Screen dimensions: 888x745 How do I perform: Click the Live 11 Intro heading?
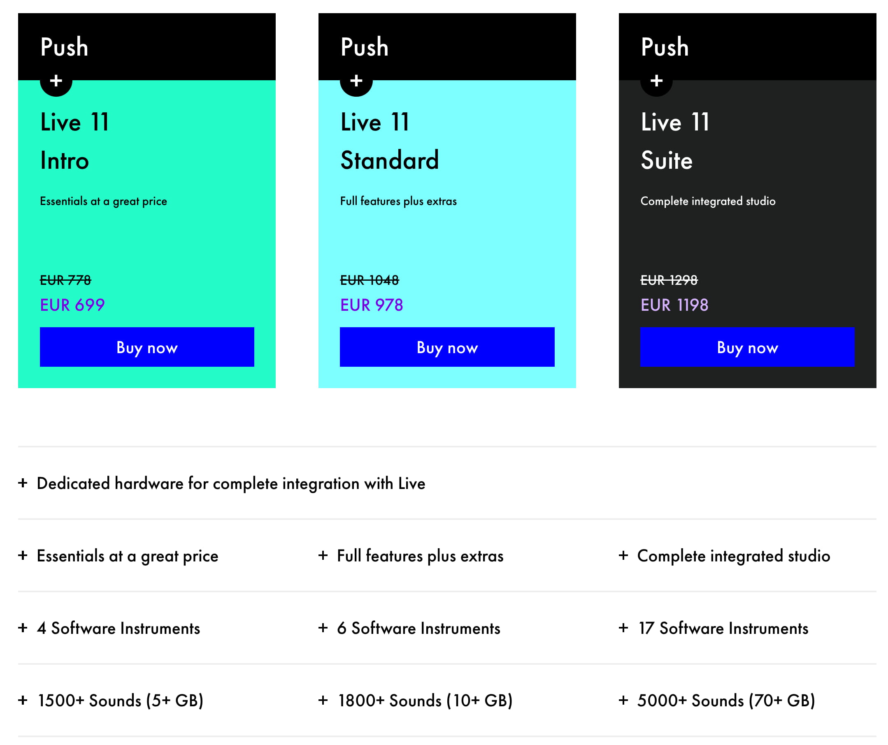pyautogui.click(x=75, y=141)
